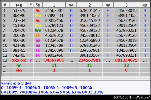Select the 881-65 cell
The image size is (151, 100).
click(19, 50)
